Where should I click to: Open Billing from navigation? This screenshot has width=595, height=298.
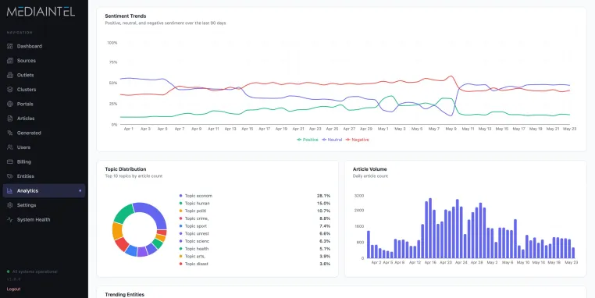tap(44, 162)
